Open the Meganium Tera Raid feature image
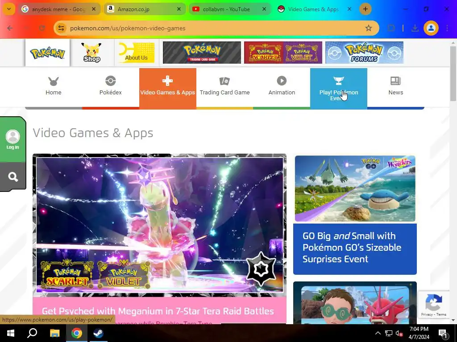This screenshot has width=457, height=342. pos(159,225)
